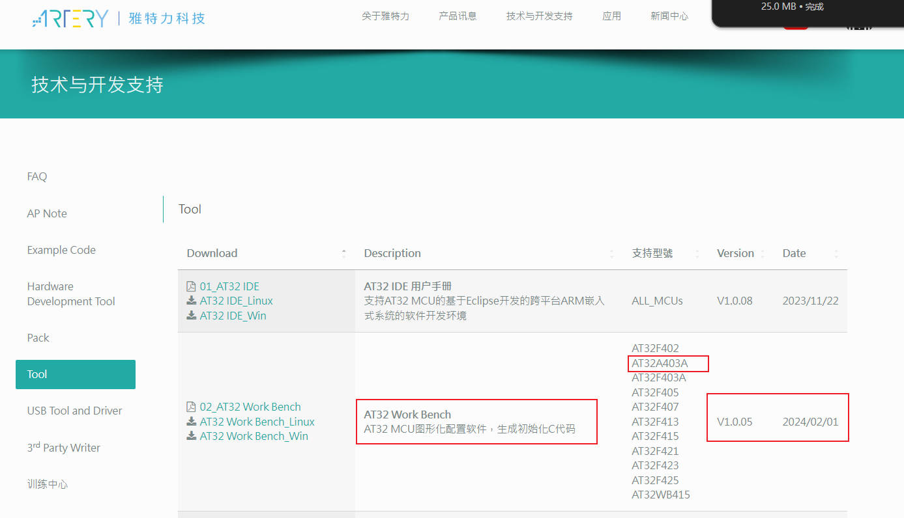Open Hardware Development Tool section

click(x=71, y=293)
